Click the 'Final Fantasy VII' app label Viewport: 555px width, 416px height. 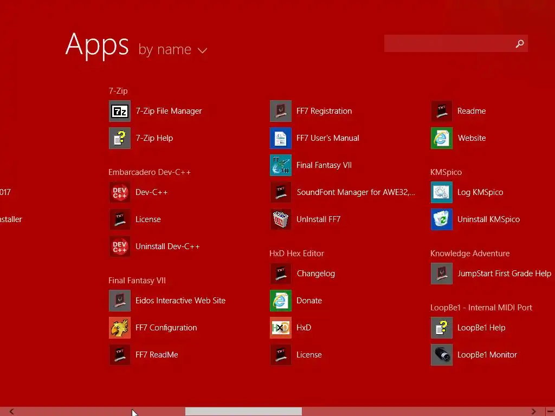(324, 165)
